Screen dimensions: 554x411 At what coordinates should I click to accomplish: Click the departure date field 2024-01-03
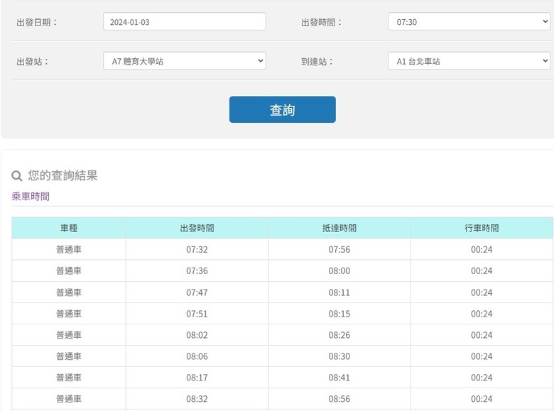(185, 21)
